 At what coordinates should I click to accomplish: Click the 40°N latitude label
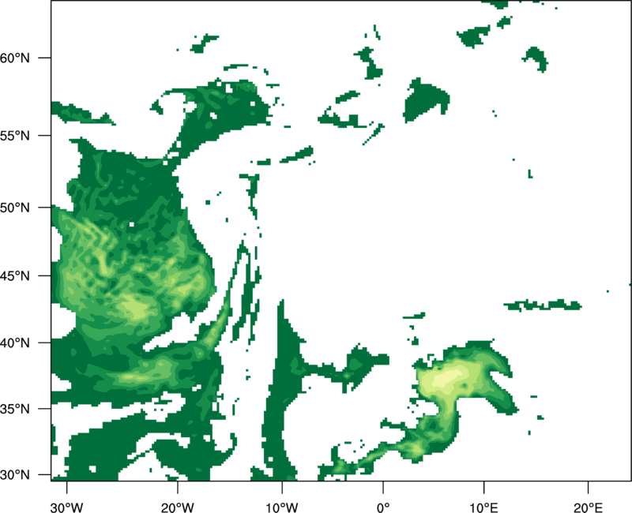[15, 343]
